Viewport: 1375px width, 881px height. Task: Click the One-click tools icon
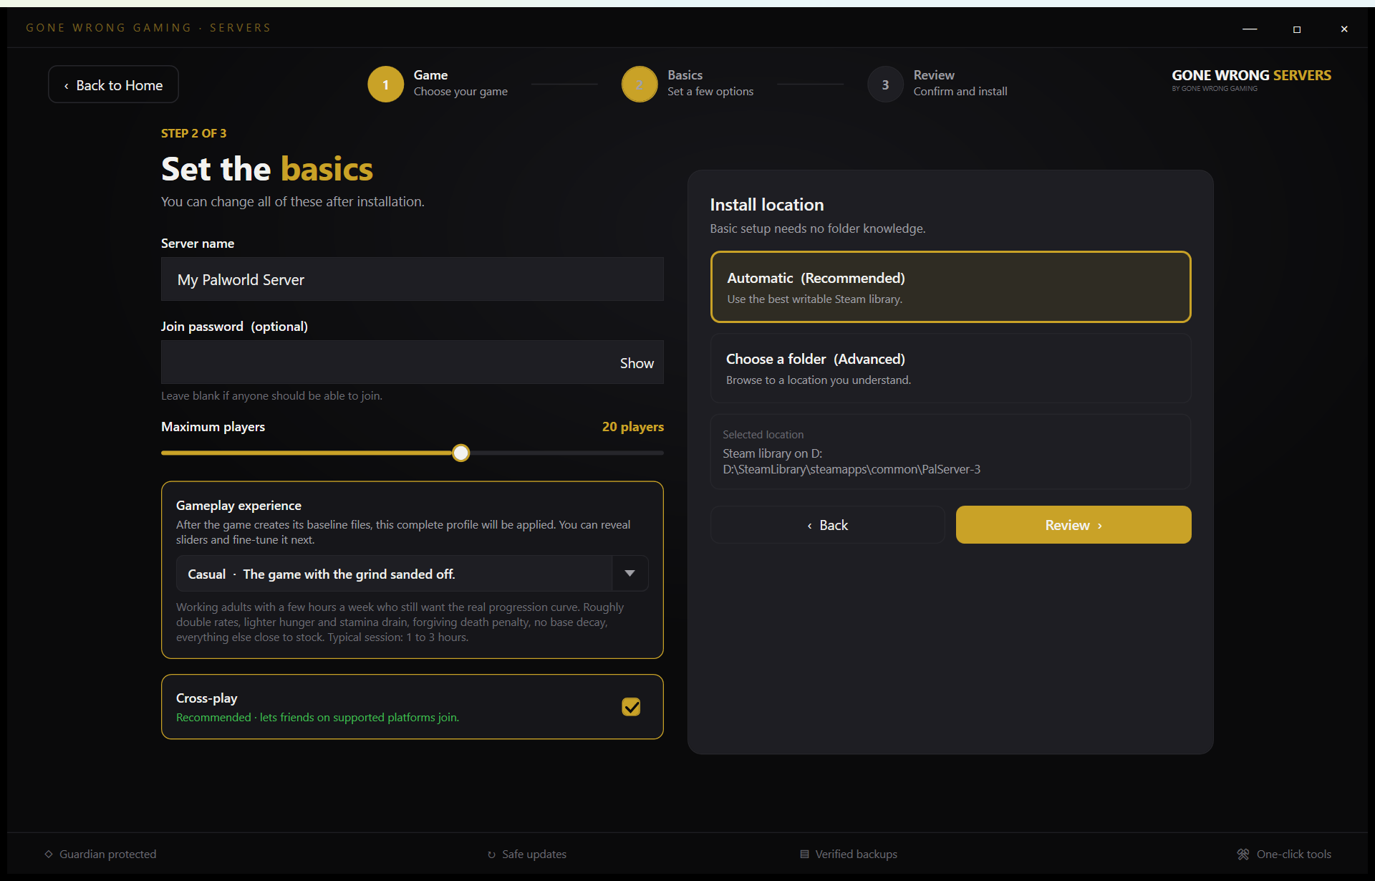click(x=1243, y=854)
